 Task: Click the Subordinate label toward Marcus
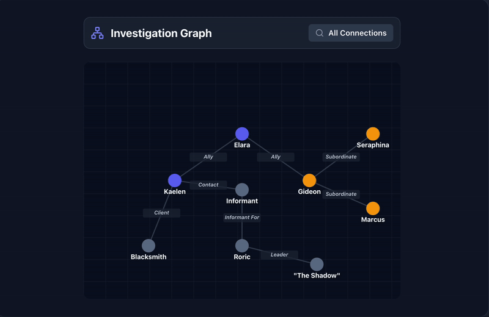(x=341, y=194)
